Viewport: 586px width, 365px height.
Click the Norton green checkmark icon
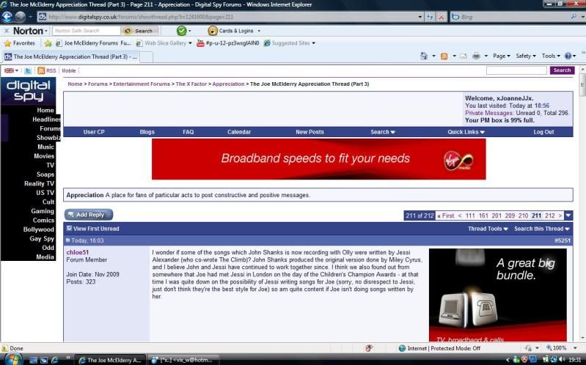tap(181, 31)
